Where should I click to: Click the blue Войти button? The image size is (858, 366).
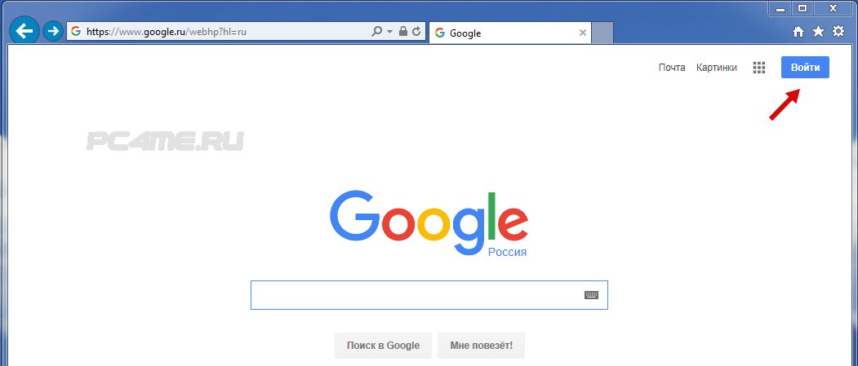[805, 67]
